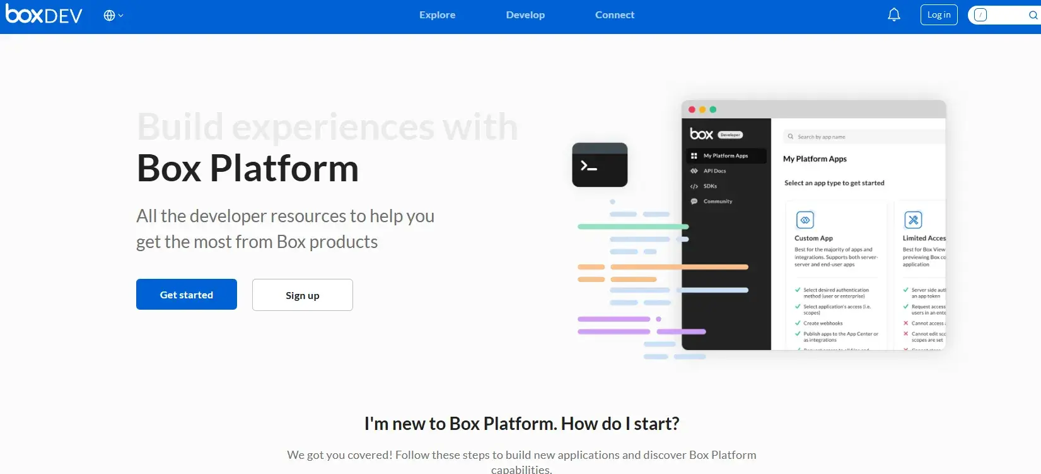Image resolution: width=1041 pixels, height=474 pixels.
Task: Click the Custom App icon in illustration
Action: pyautogui.click(x=805, y=220)
